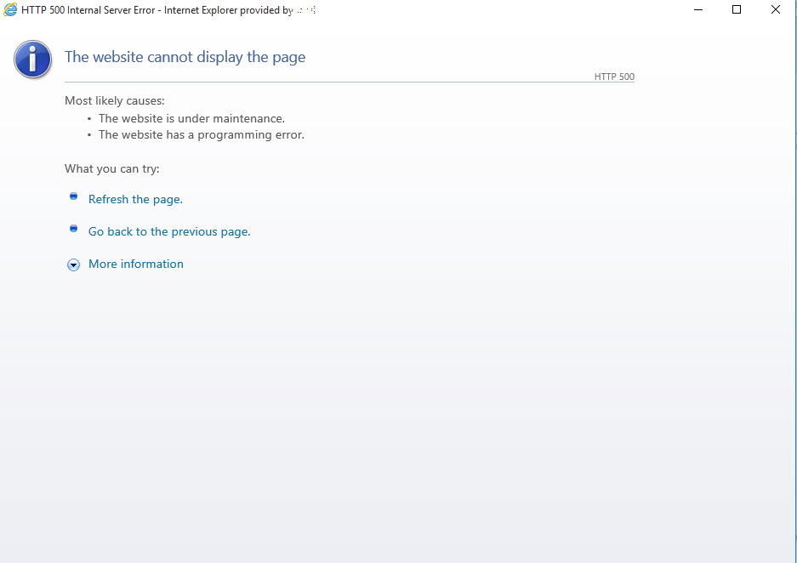Follow "Go back to the previous page." link

tap(169, 232)
